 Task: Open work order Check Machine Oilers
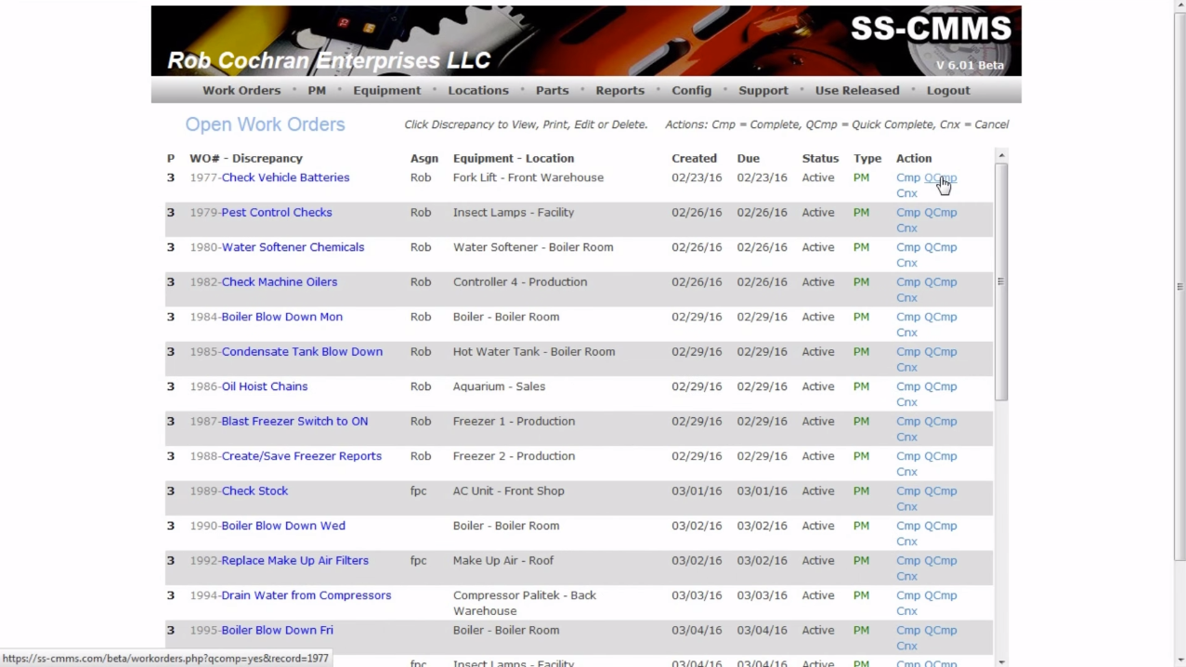tap(280, 281)
